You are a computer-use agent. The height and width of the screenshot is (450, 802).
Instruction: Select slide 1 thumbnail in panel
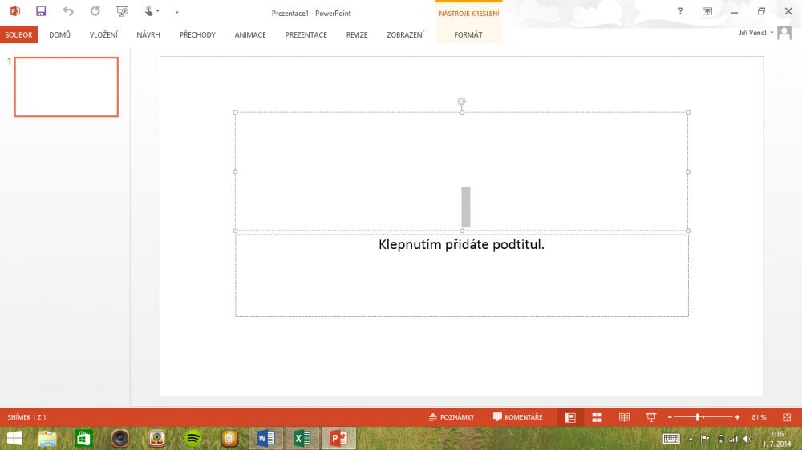tap(67, 87)
